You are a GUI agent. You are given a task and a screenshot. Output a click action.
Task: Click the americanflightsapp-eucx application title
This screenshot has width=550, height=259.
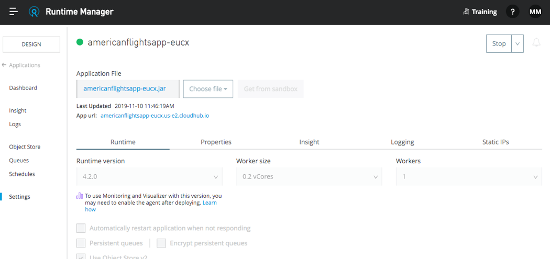pyautogui.click(x=138, y=42)
